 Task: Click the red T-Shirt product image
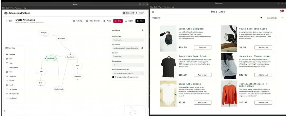[229, 93]
